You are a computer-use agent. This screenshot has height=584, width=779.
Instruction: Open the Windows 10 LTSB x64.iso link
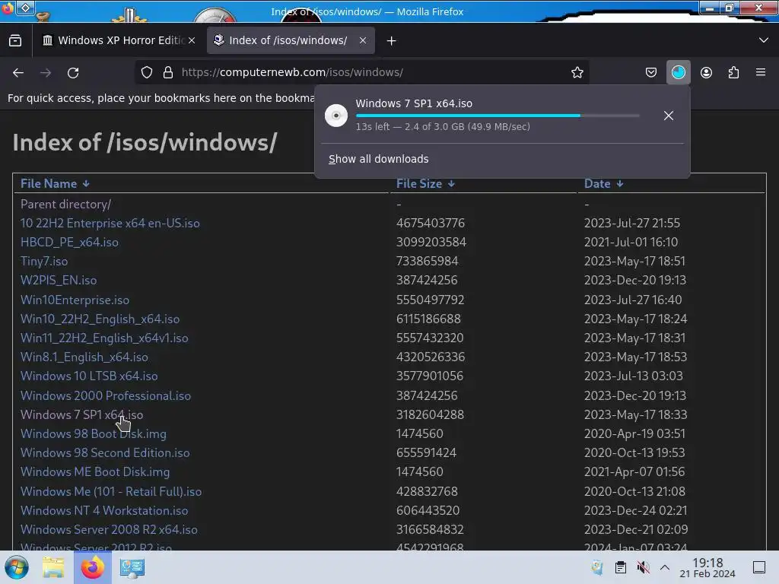pyautogui.click(x=89, y=376)
